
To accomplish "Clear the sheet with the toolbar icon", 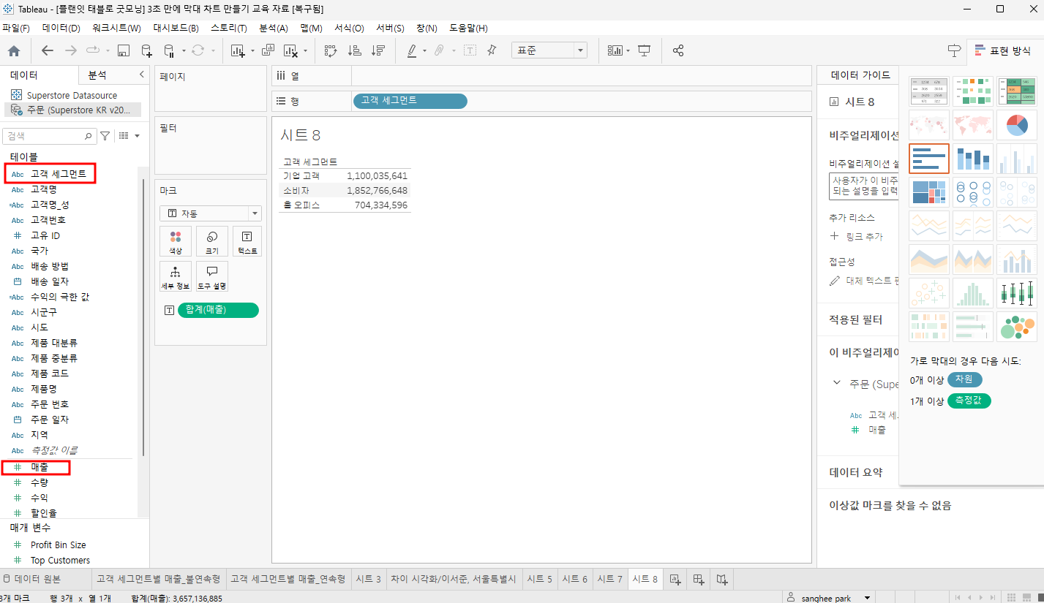I will tap(290, 50).
